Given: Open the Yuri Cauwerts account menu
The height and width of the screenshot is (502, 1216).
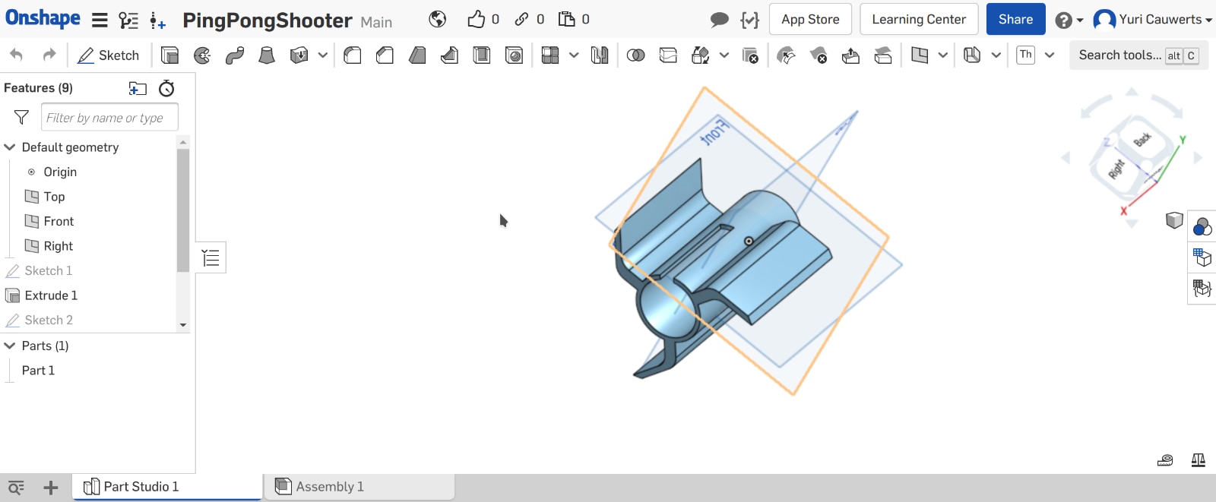Looking at the screenshot, I should (1152, 19).
